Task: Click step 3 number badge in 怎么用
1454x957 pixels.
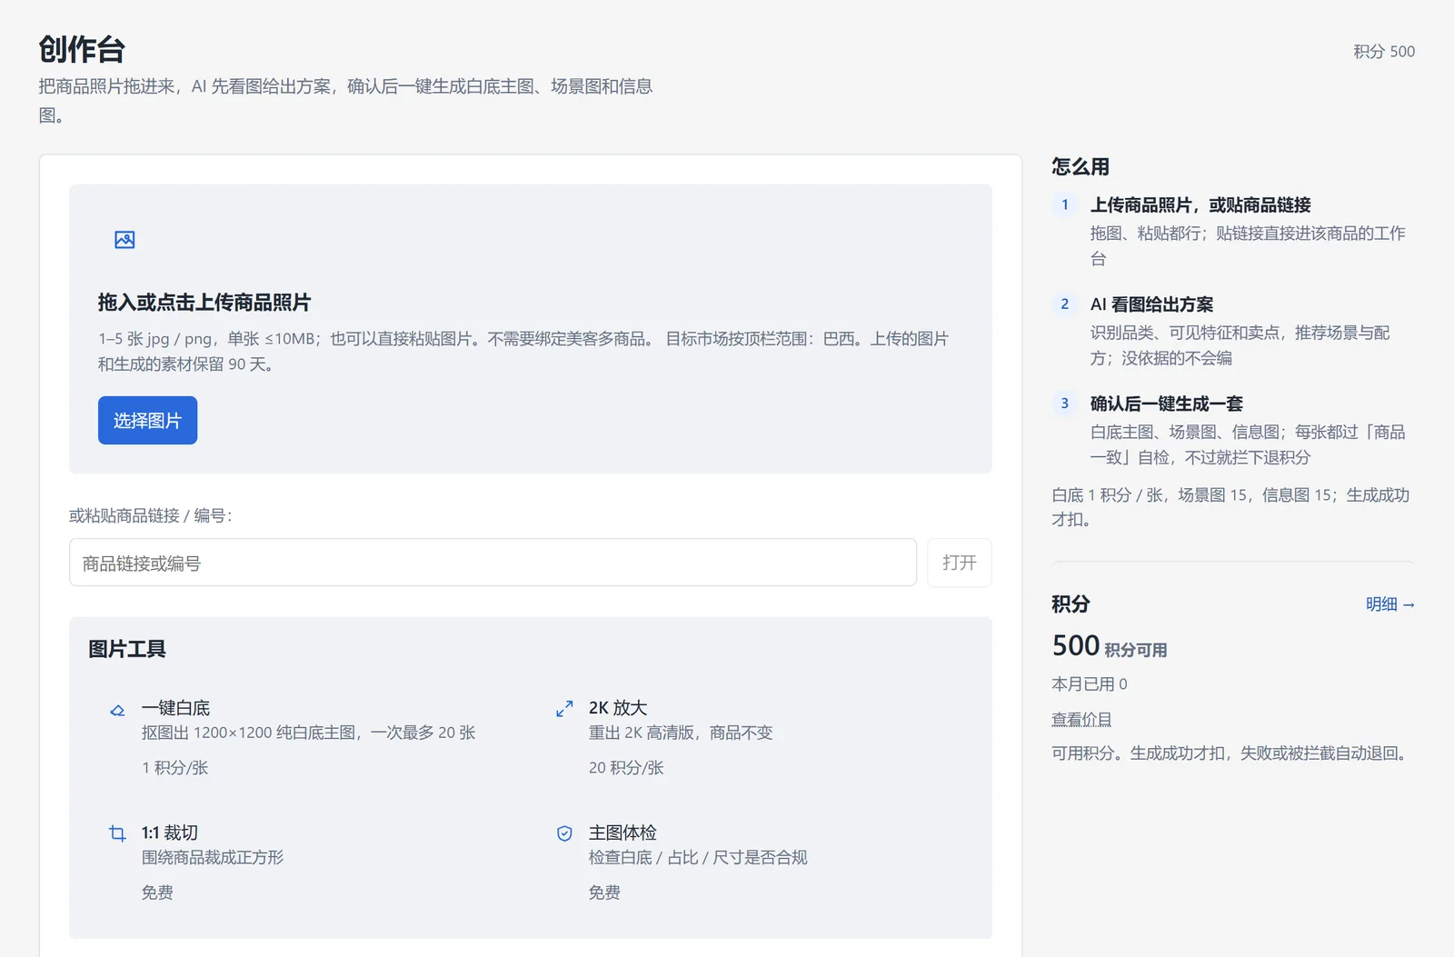Action: coord(1064,403)
